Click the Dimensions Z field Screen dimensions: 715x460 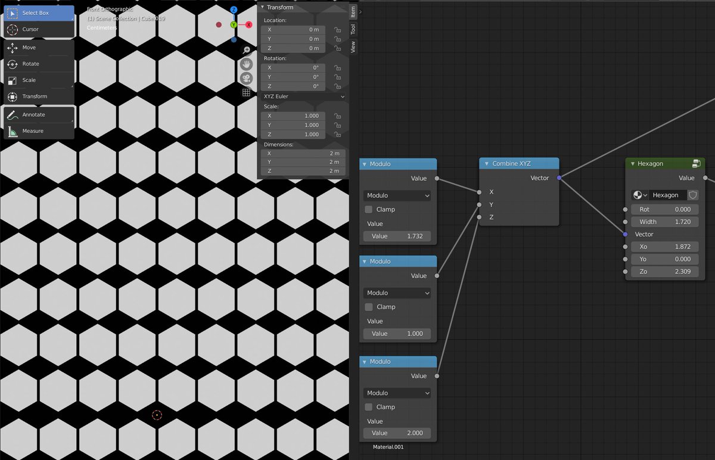[303, 171]
